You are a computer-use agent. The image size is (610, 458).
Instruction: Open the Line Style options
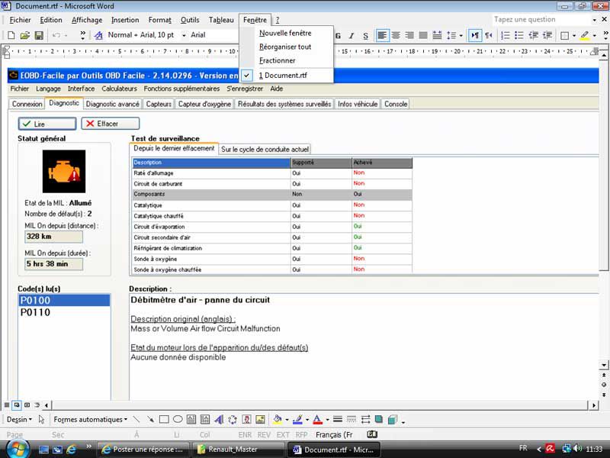tap(338, 419)
